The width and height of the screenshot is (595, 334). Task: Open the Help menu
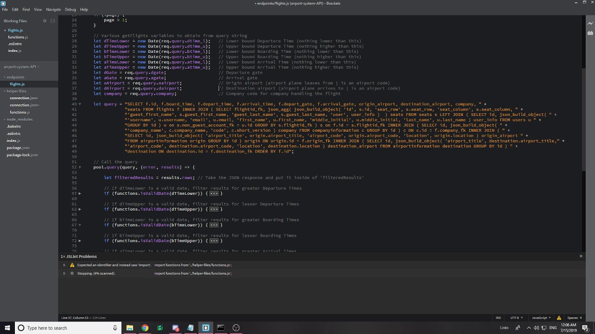tap(84, 9)
